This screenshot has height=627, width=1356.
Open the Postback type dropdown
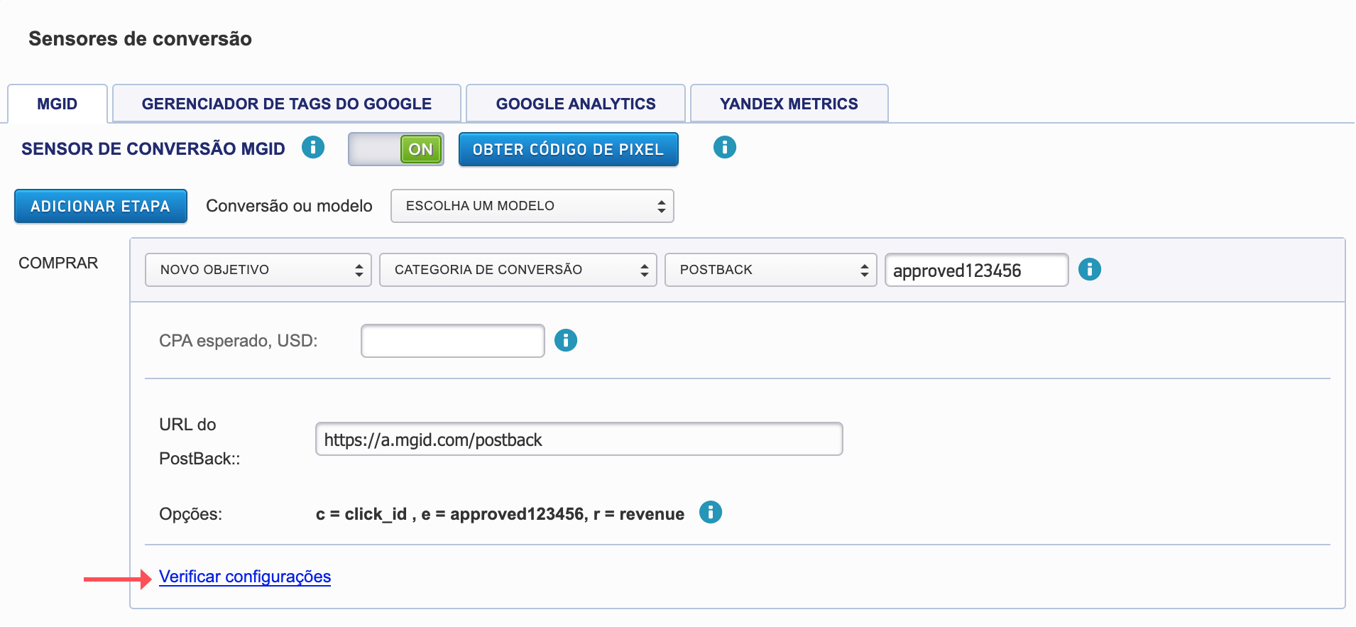[770, 270]
